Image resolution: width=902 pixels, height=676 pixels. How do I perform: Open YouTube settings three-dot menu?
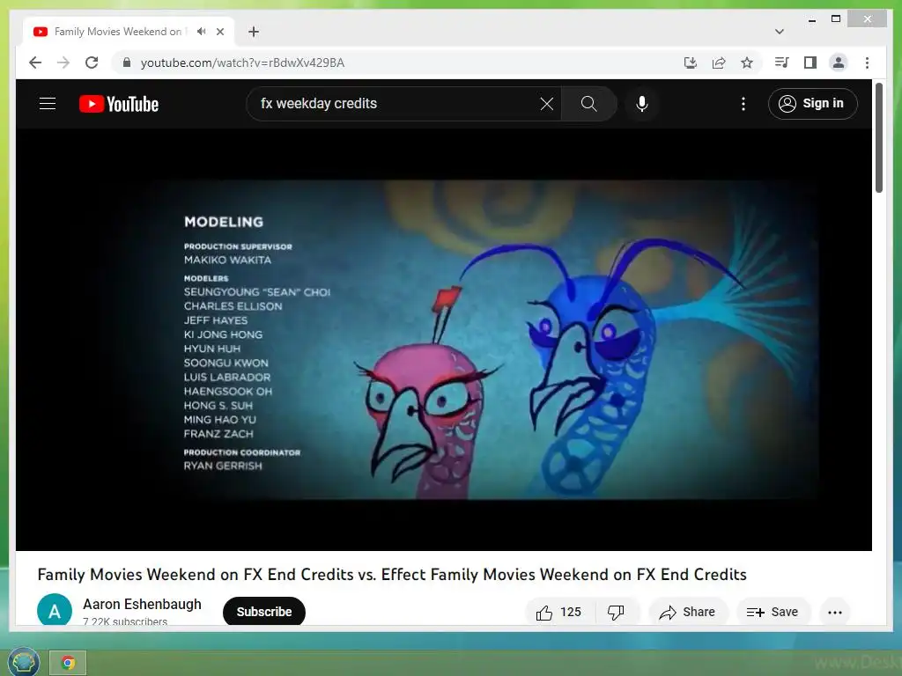pyautogui.click(x=743, y=104)
